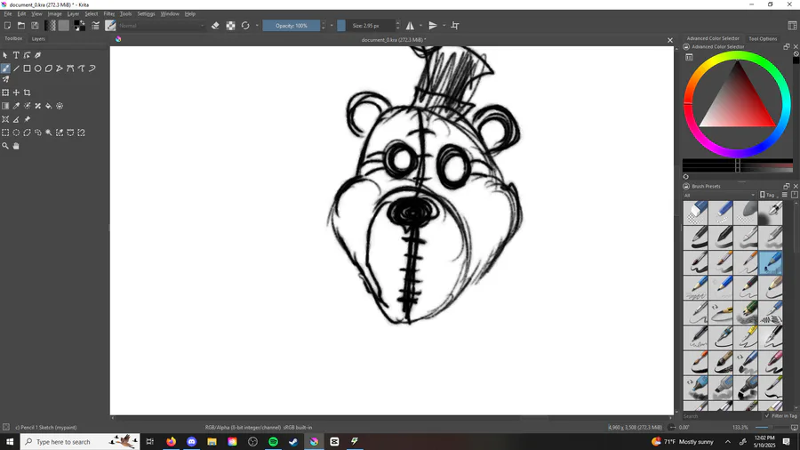The height and width of the screenshot is (450, 800).
Task: Choose the eraser brush preset thumbnail
Action: tap(695, 213)
